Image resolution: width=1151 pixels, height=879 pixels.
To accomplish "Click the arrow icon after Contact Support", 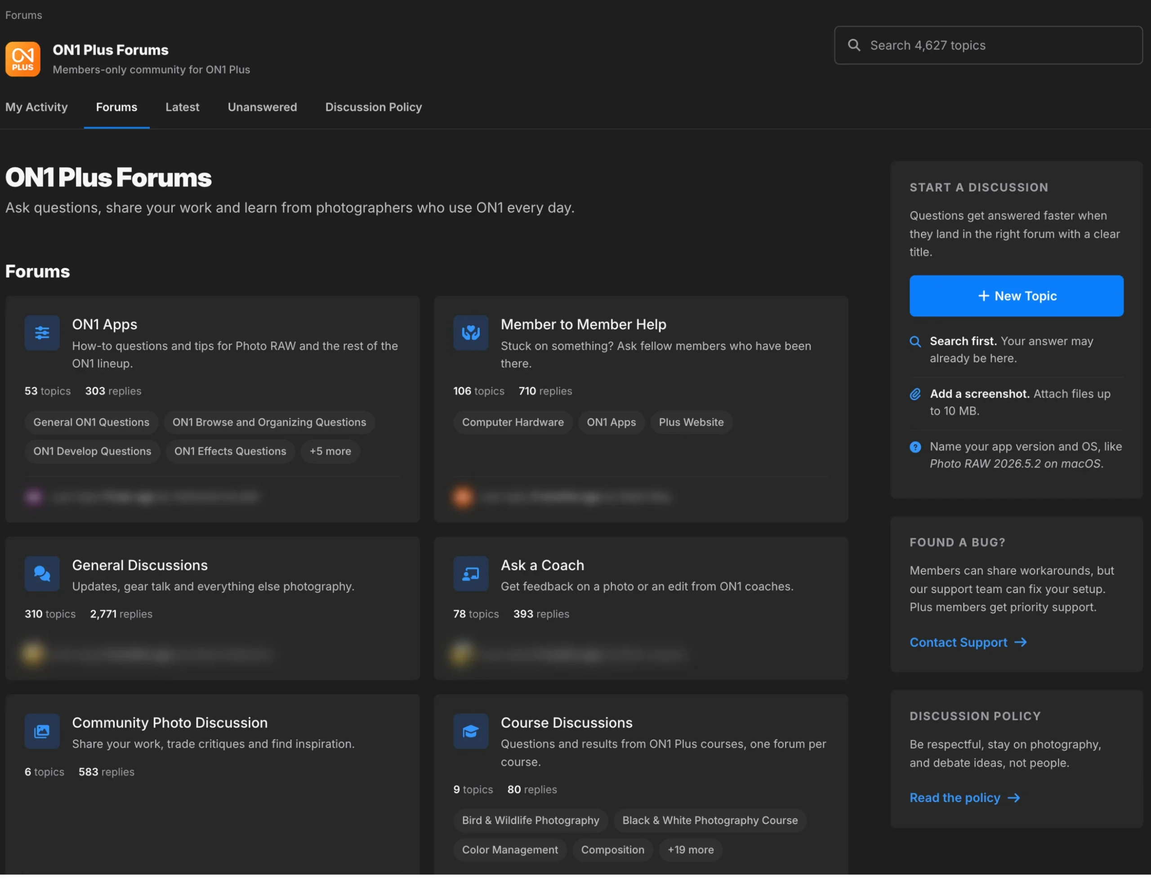I will (1021, 642).
